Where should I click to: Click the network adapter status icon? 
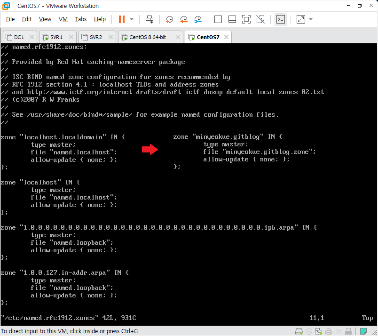point(319,331)
